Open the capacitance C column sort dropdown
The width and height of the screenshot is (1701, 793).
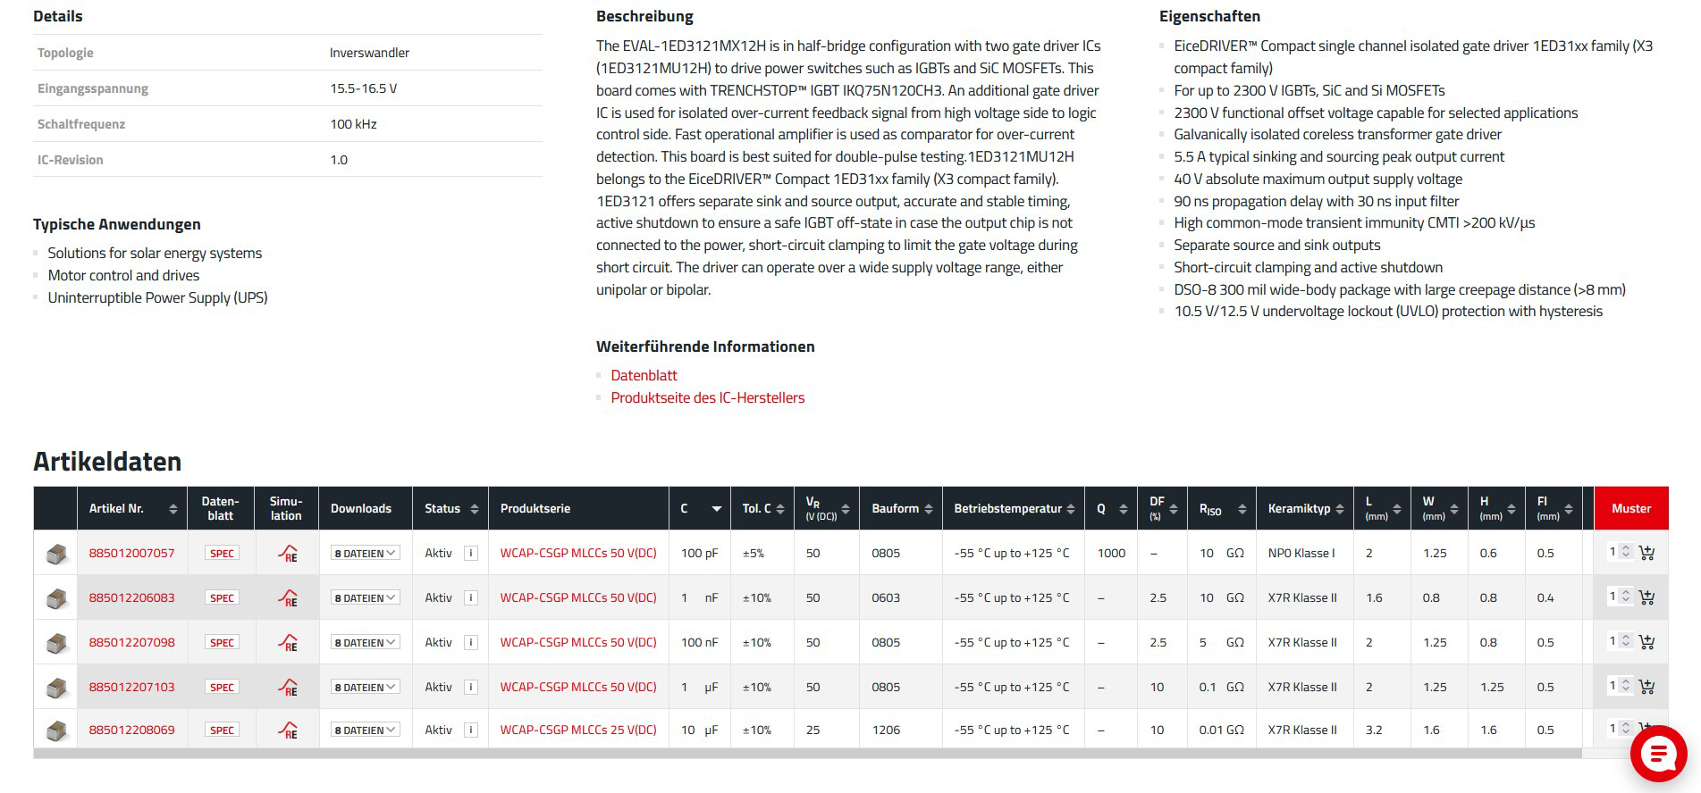coord(716,509)
